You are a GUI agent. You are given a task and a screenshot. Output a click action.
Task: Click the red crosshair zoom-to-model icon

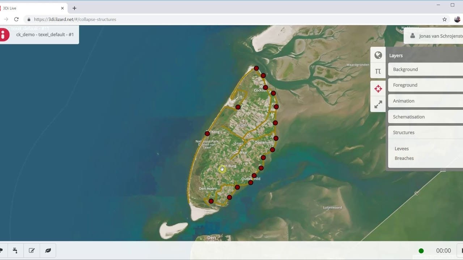tap(378, 88)
